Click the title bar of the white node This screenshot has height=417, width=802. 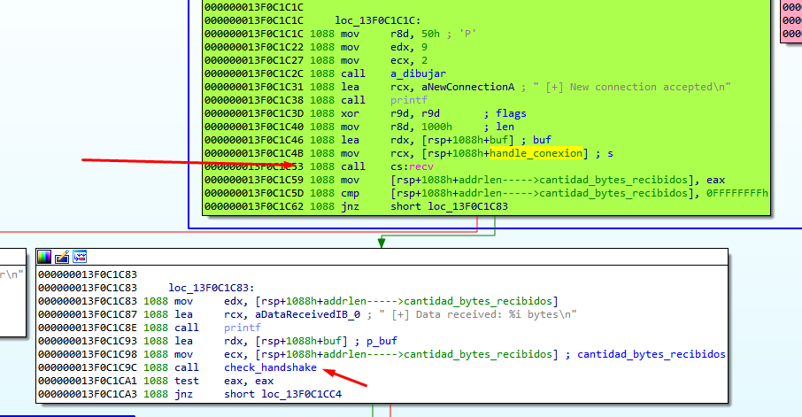(398, 257)
